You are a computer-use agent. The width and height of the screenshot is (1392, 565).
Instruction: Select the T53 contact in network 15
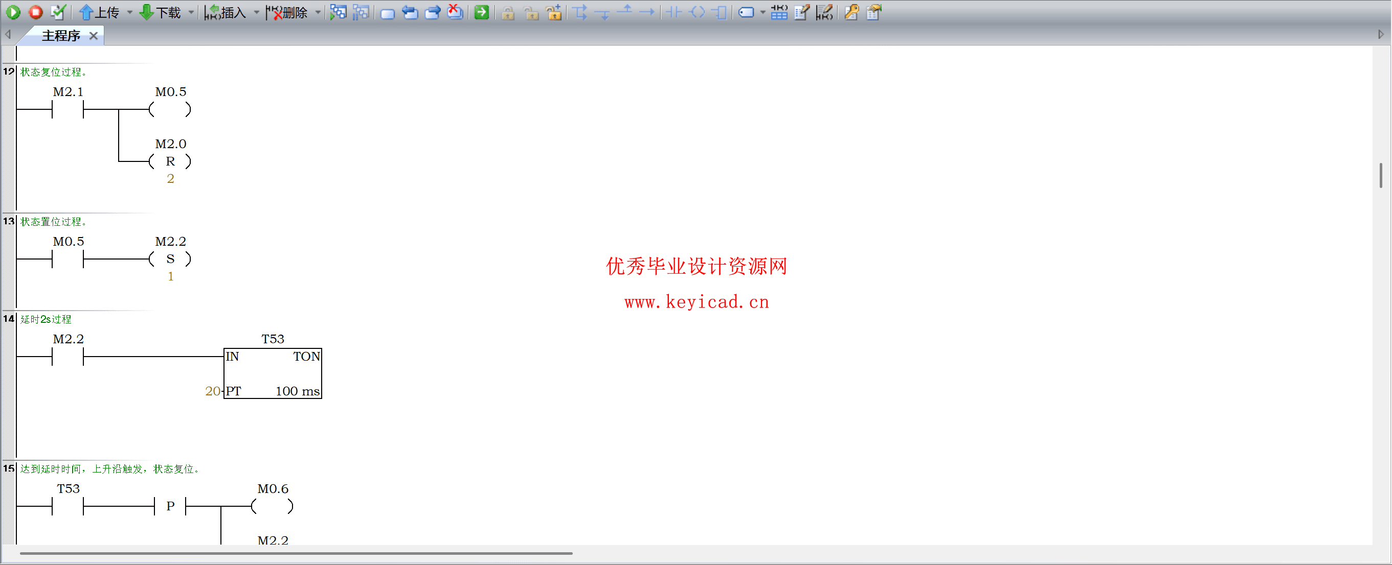point(68,506)
